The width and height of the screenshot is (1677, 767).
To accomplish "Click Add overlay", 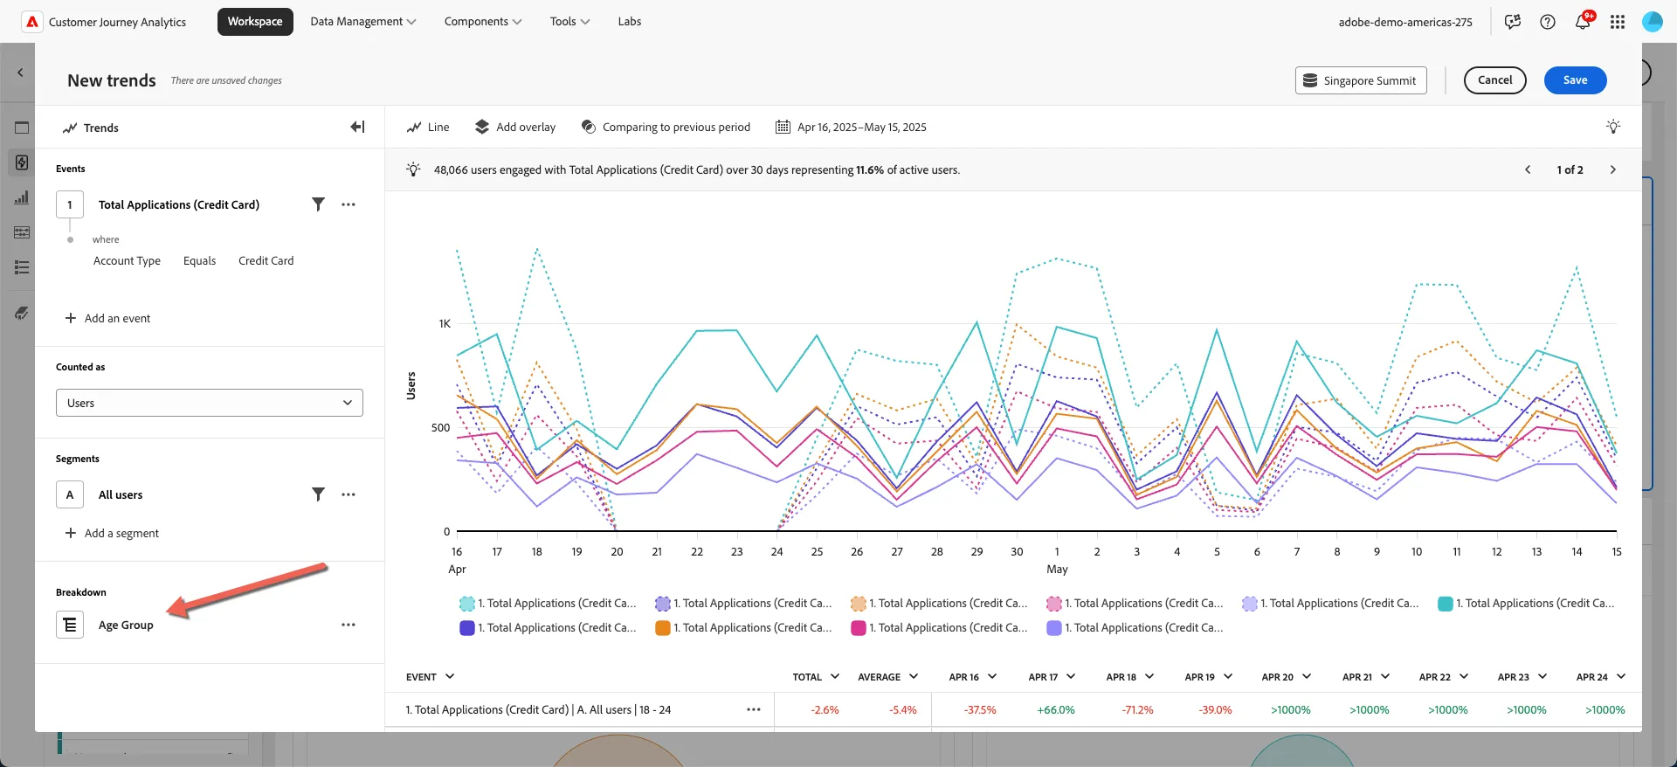I will 515,127.
